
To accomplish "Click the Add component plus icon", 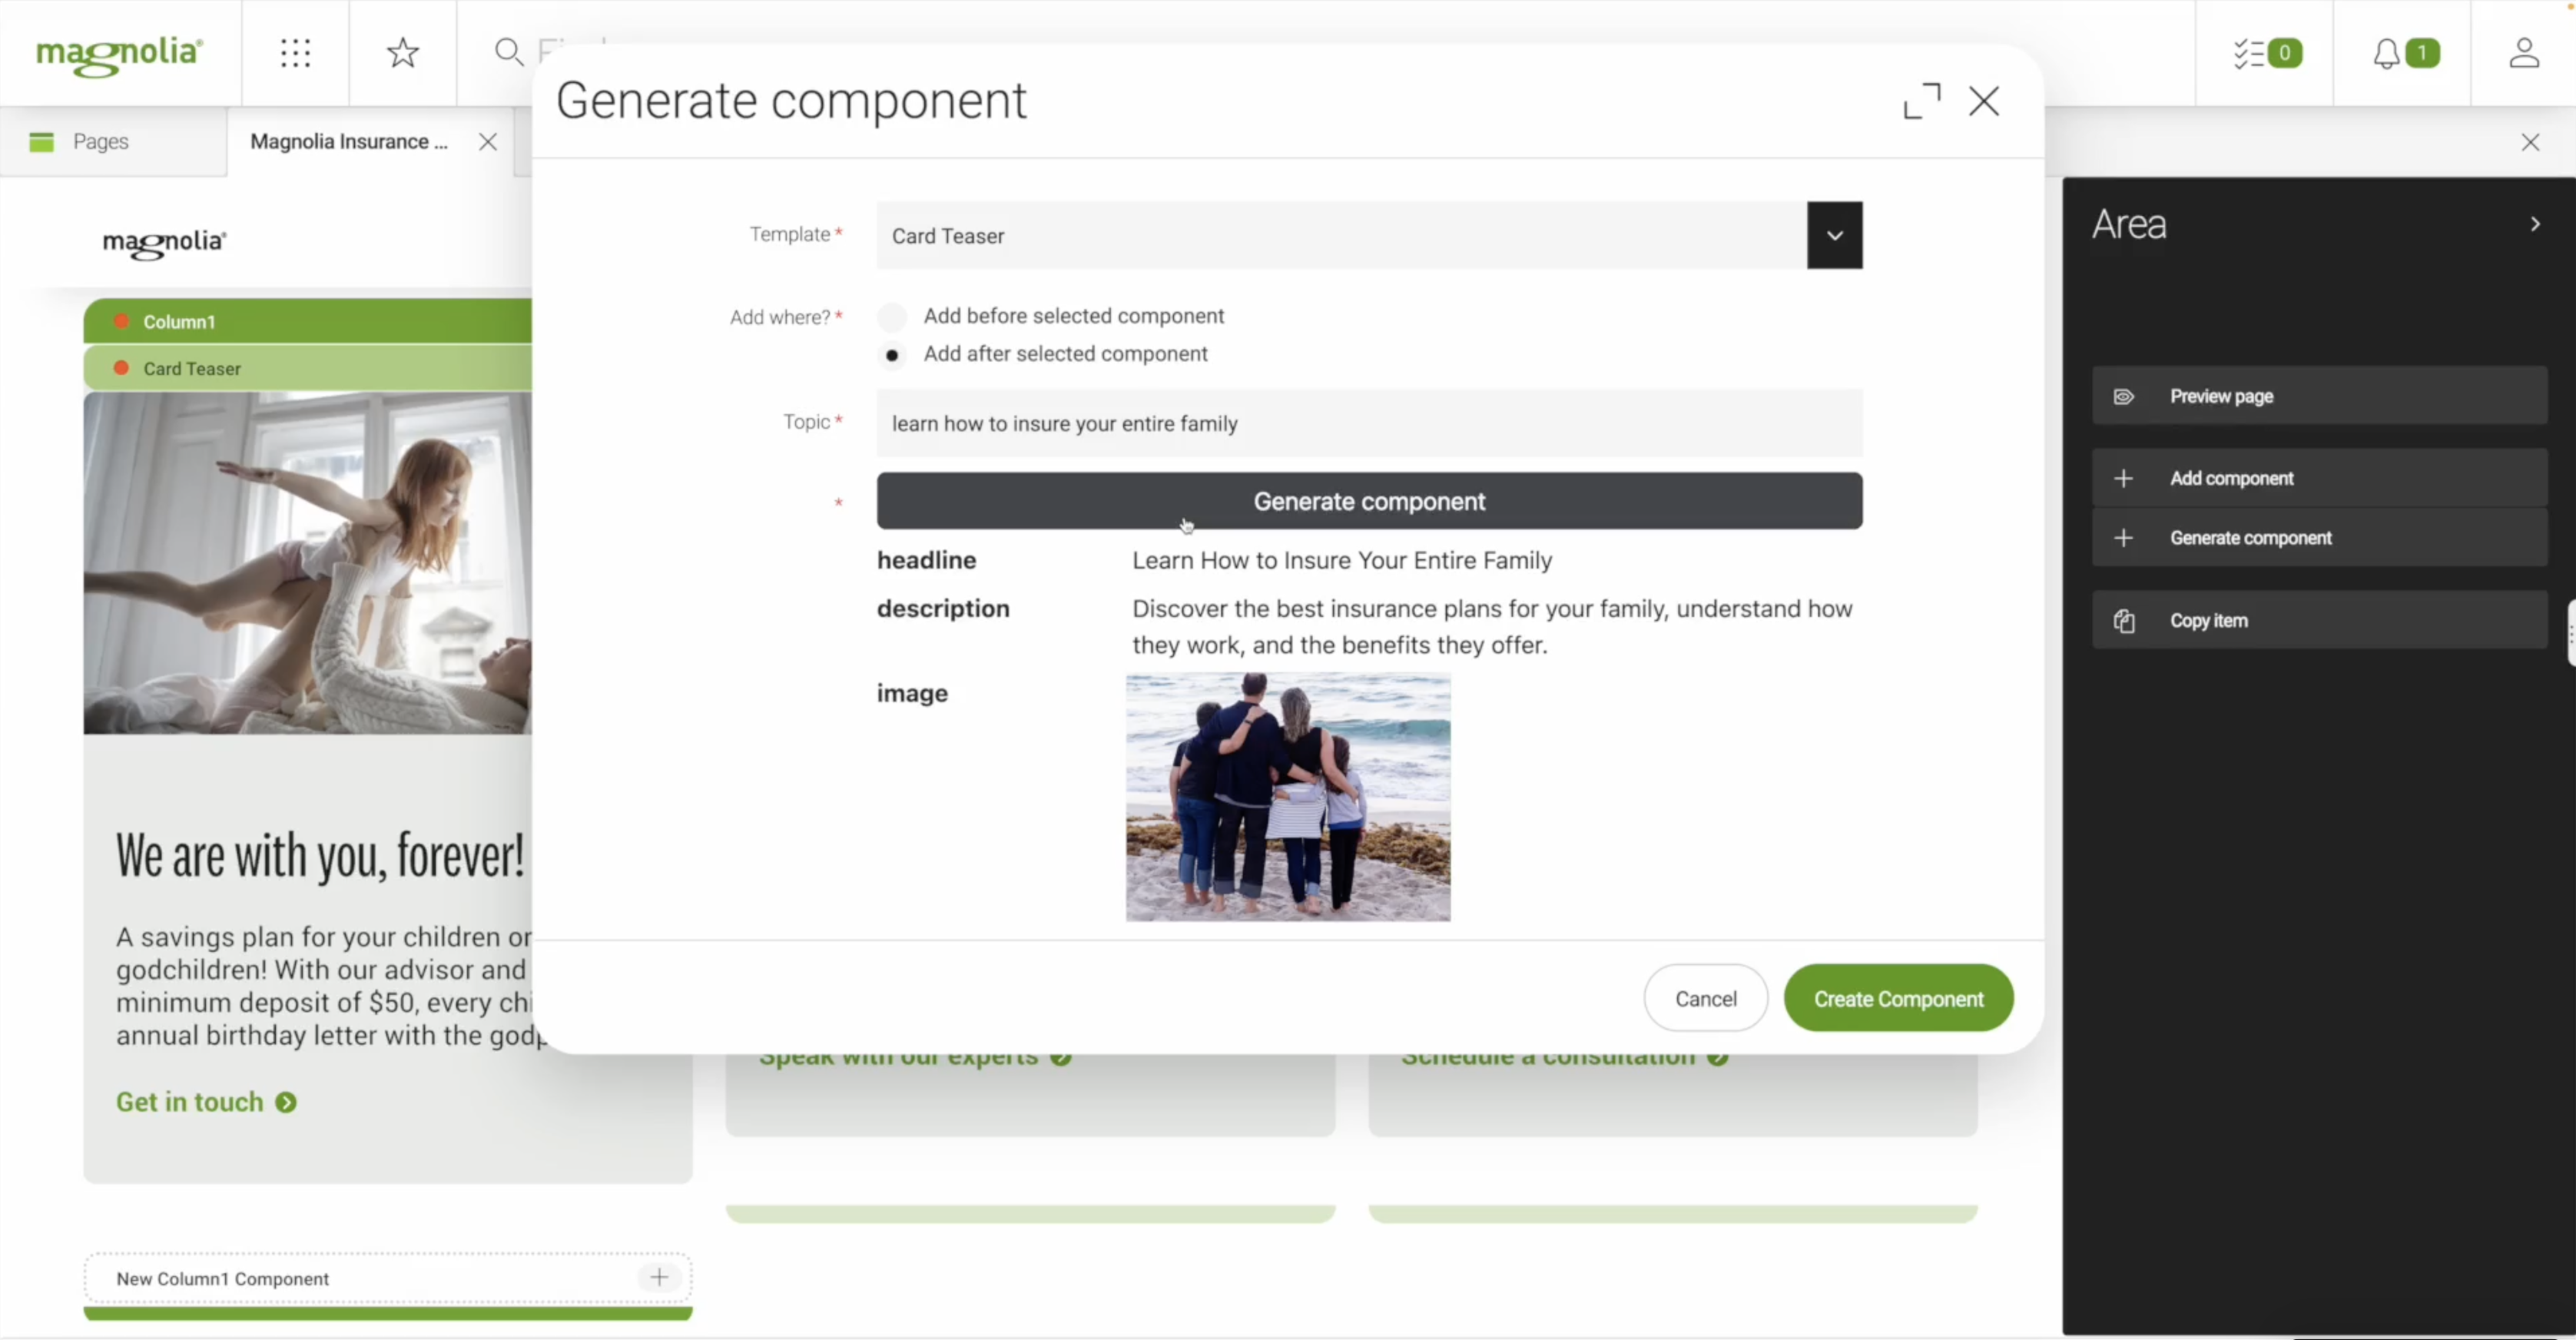I will coord(2125,478).
